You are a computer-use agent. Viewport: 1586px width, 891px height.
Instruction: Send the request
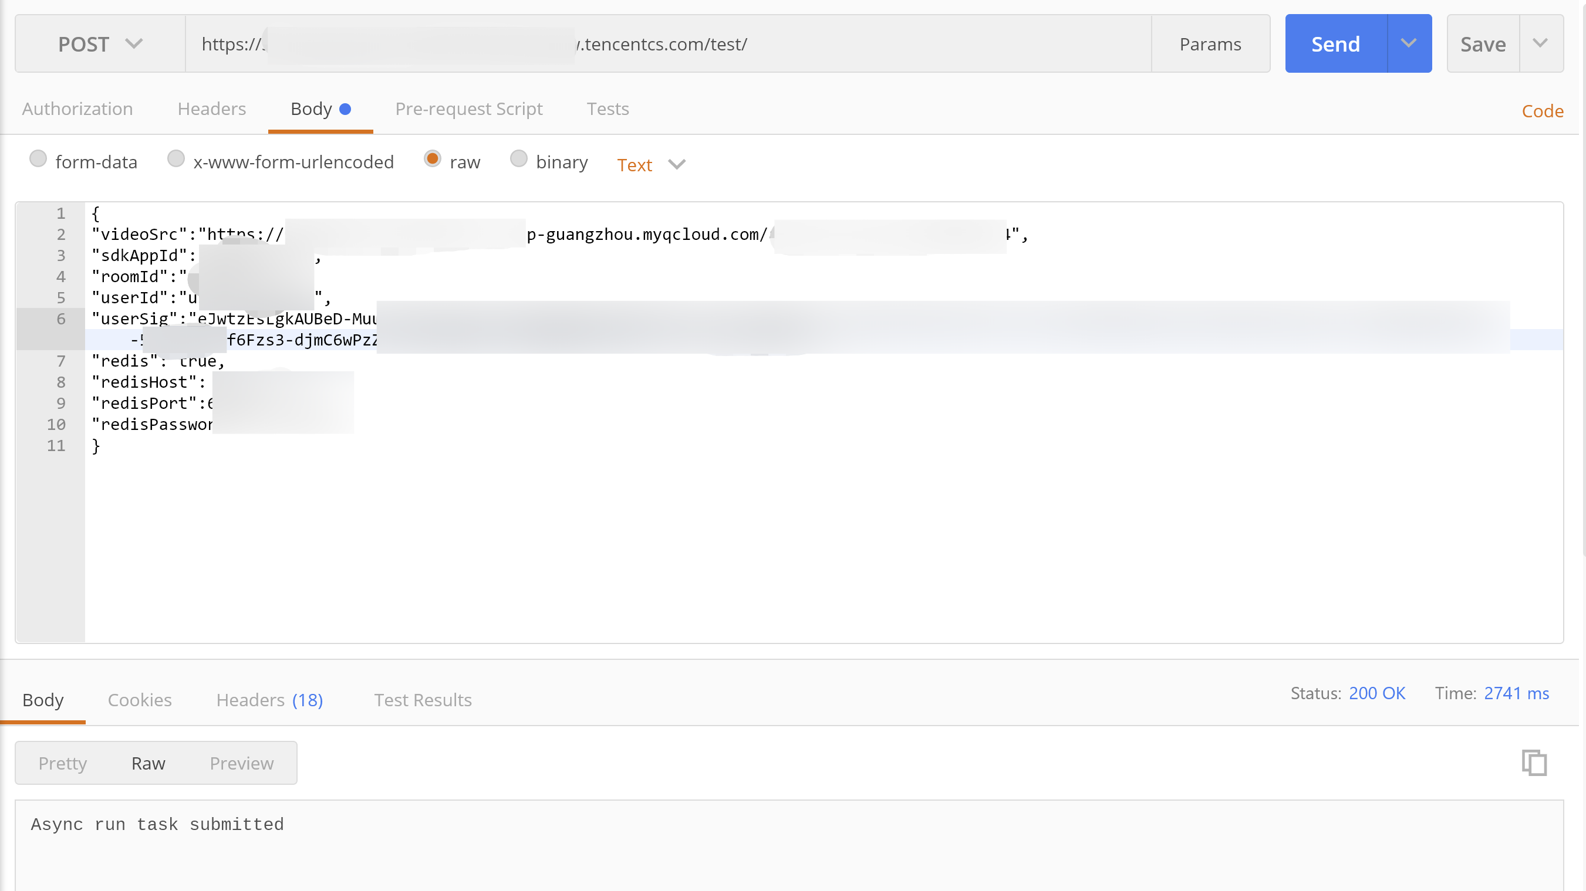click(1336, 43)
